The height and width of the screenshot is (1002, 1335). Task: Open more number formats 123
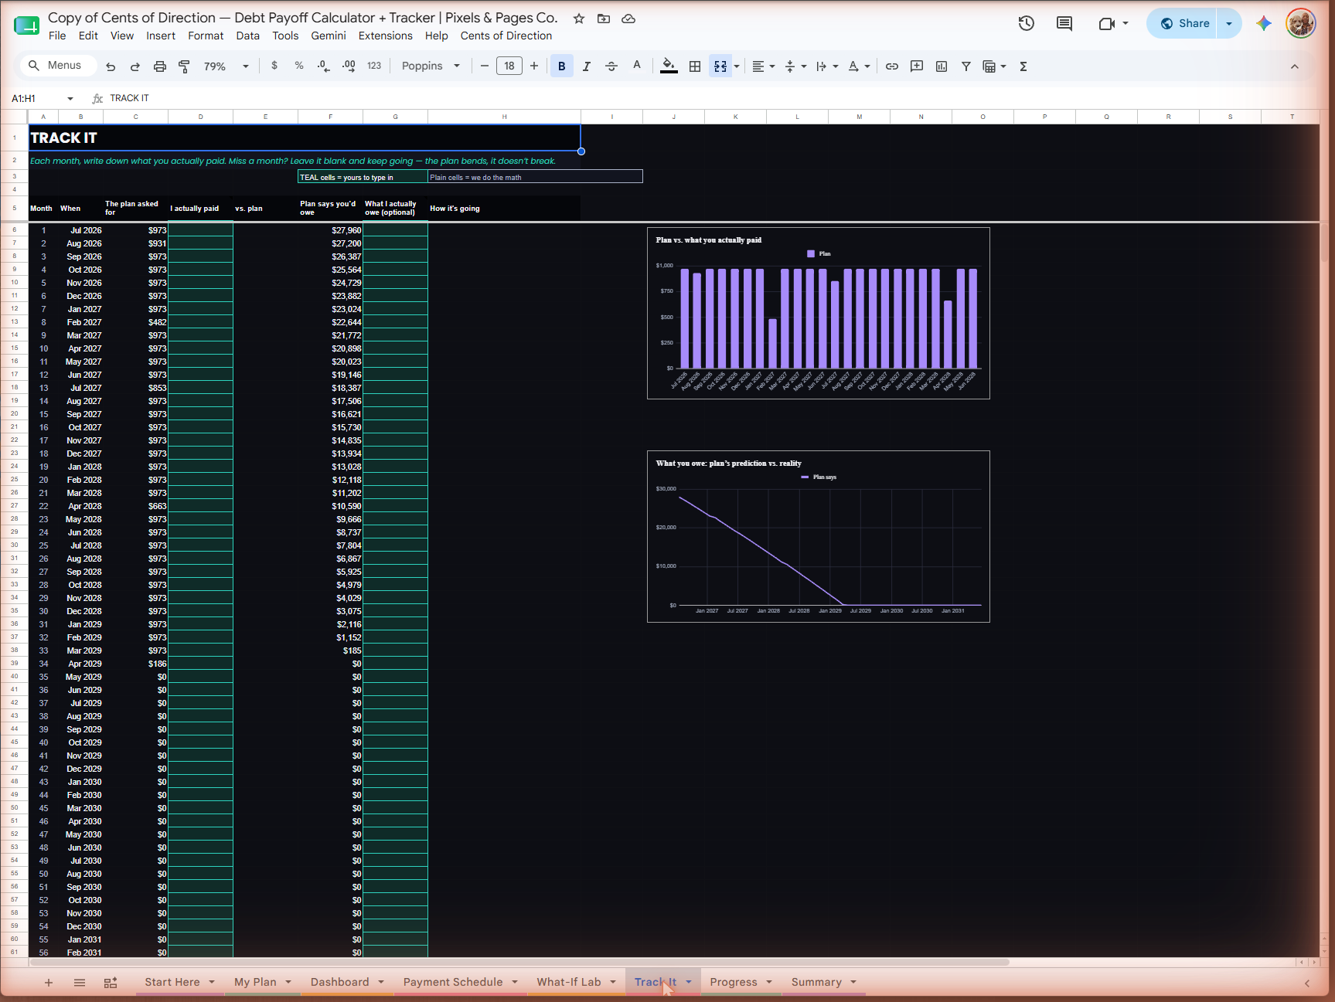374,66
